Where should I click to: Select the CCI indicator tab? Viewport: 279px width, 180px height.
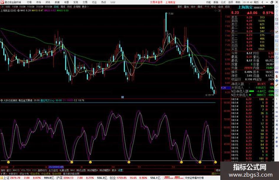click(x=34, y=170)
